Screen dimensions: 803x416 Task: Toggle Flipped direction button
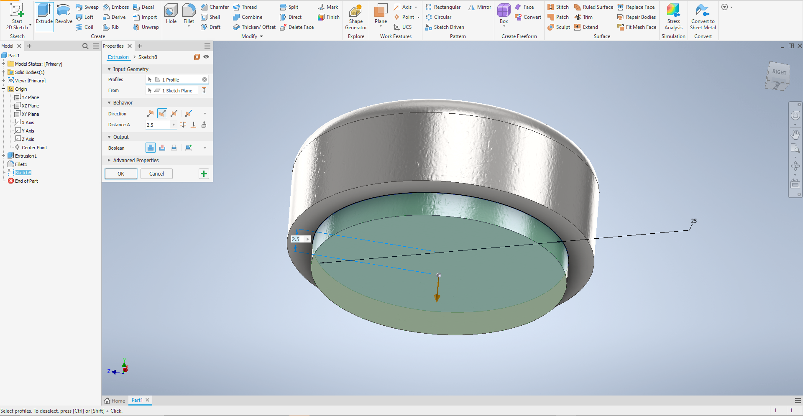coord(162,114)
